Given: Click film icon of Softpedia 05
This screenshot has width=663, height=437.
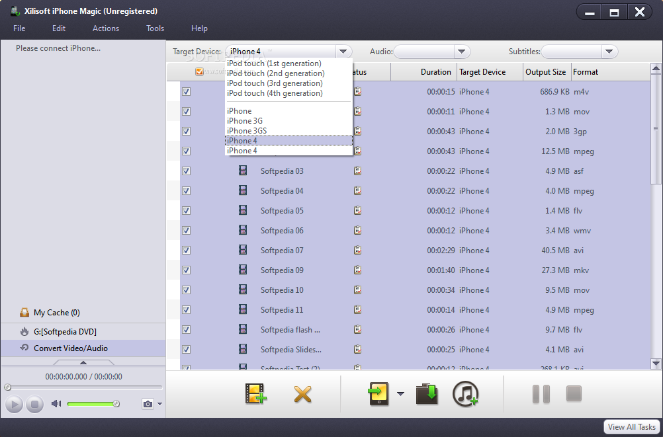Looking at the screenshot, I should [x=243, y=210].
